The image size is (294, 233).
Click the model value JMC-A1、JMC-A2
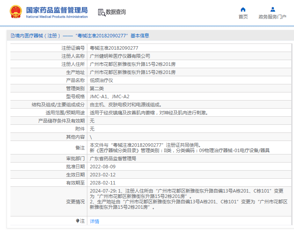click(x=109, y=97)
